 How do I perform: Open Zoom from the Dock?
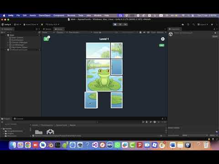click(x=147, y=145)
